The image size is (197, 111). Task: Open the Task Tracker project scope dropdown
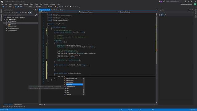tap(59, 12)
